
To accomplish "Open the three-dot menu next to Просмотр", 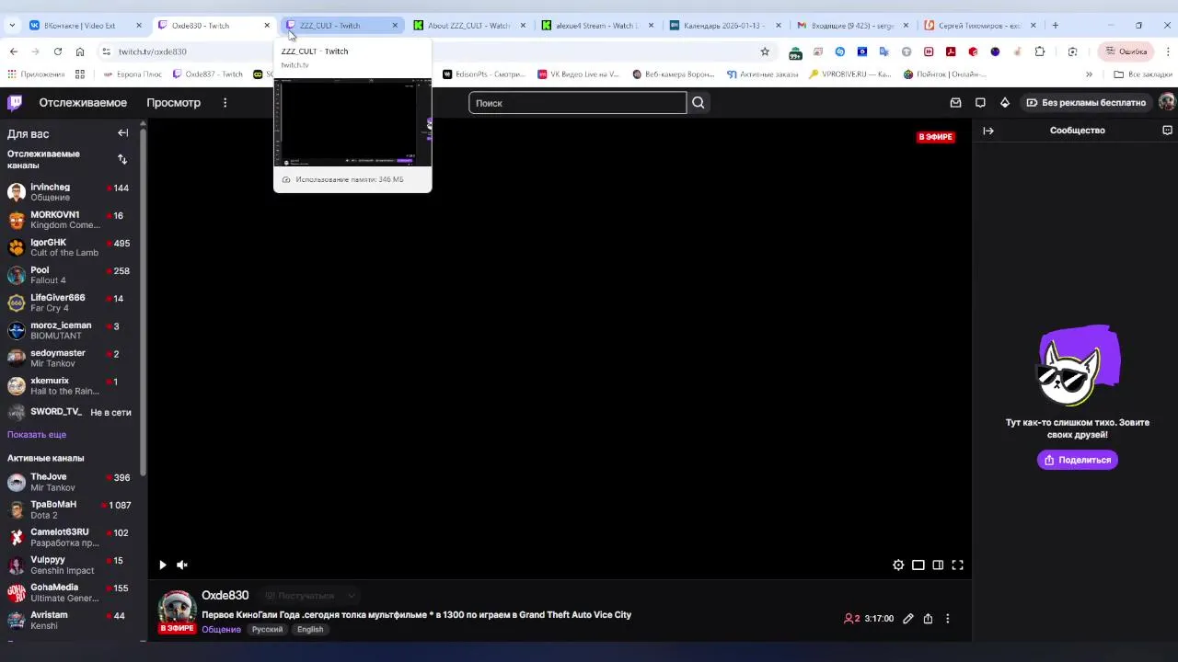I will click(x=225, y=103).
